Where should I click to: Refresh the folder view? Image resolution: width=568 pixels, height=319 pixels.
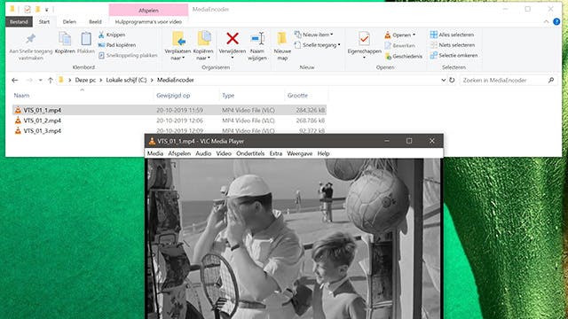(452, 81)
